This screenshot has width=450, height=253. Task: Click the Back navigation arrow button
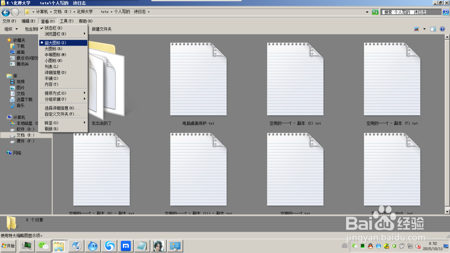click(6, 12)
